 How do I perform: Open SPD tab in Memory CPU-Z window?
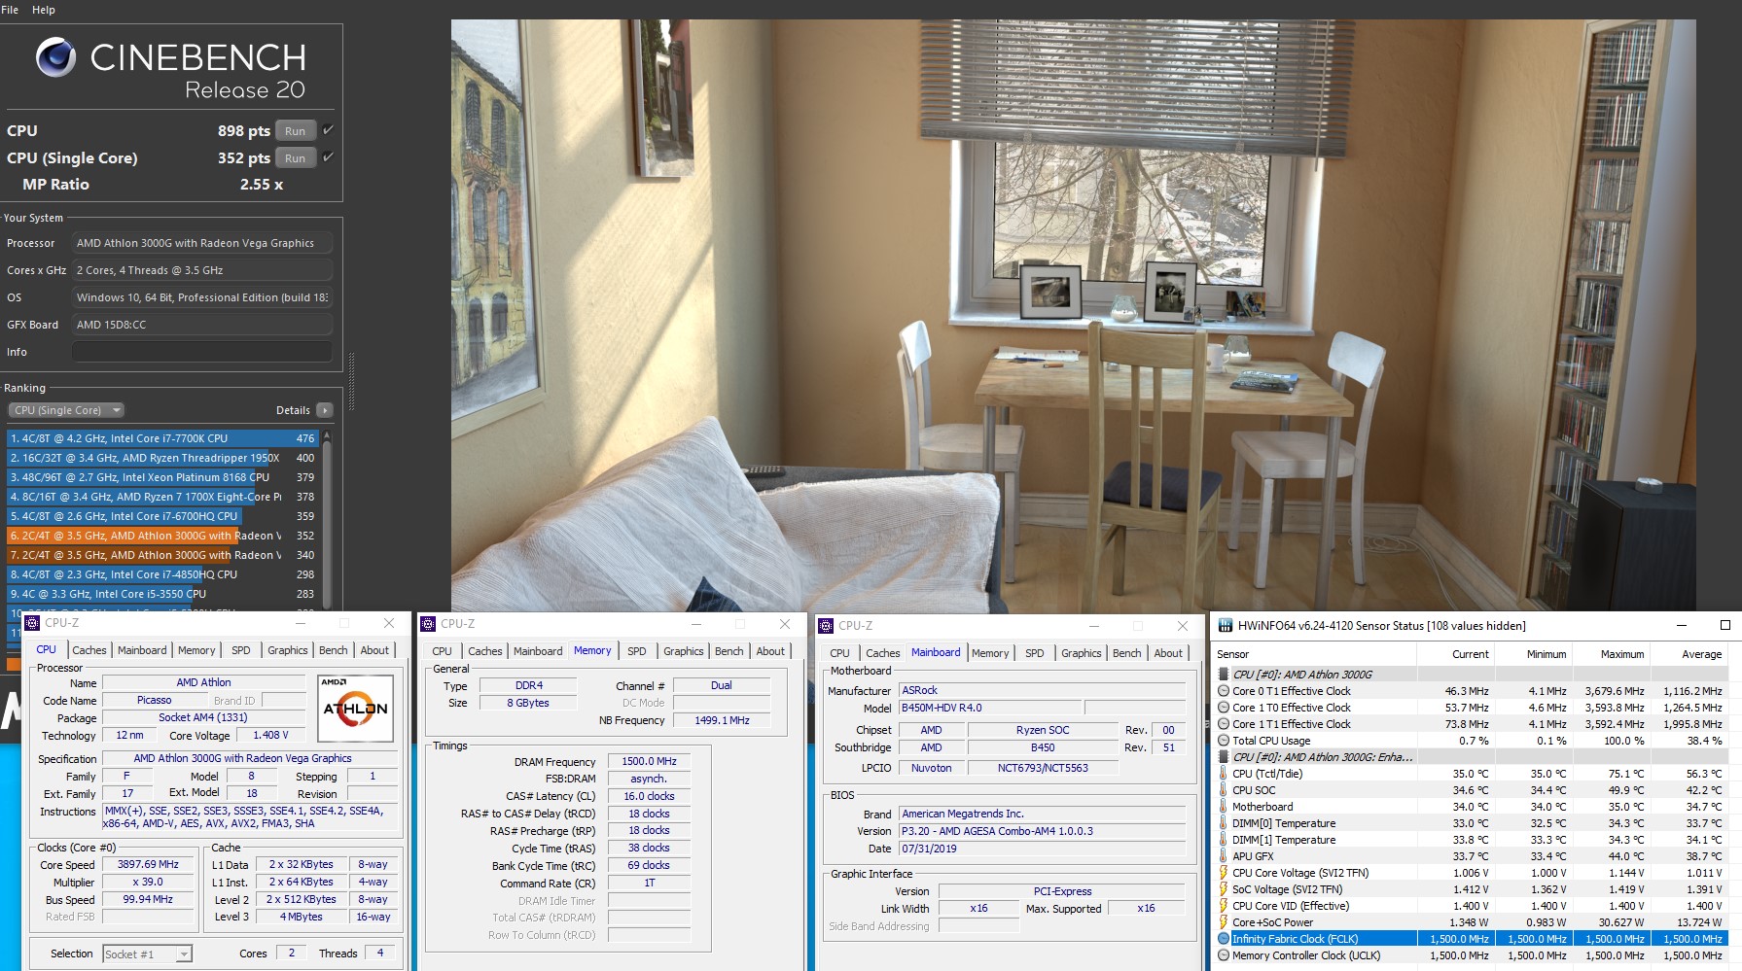coord(637,652)
